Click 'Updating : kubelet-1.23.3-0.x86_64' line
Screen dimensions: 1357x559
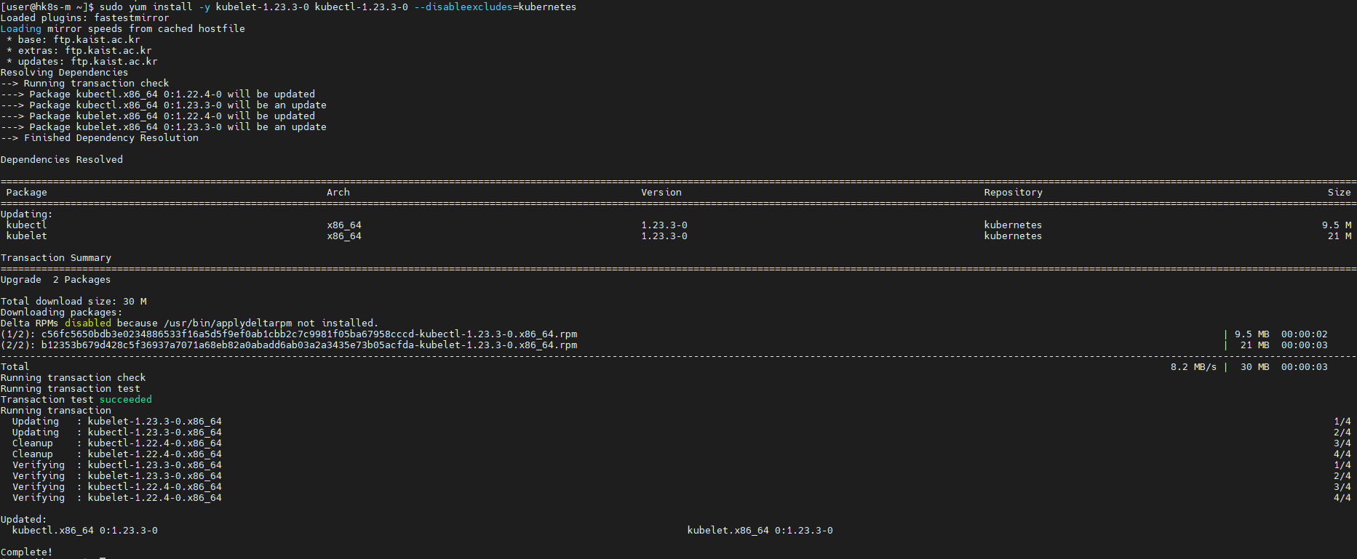[x=117, y=422]
